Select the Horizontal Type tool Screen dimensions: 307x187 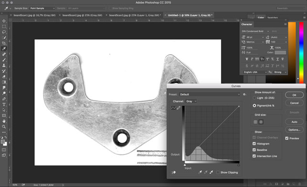[x=4, y=105]
